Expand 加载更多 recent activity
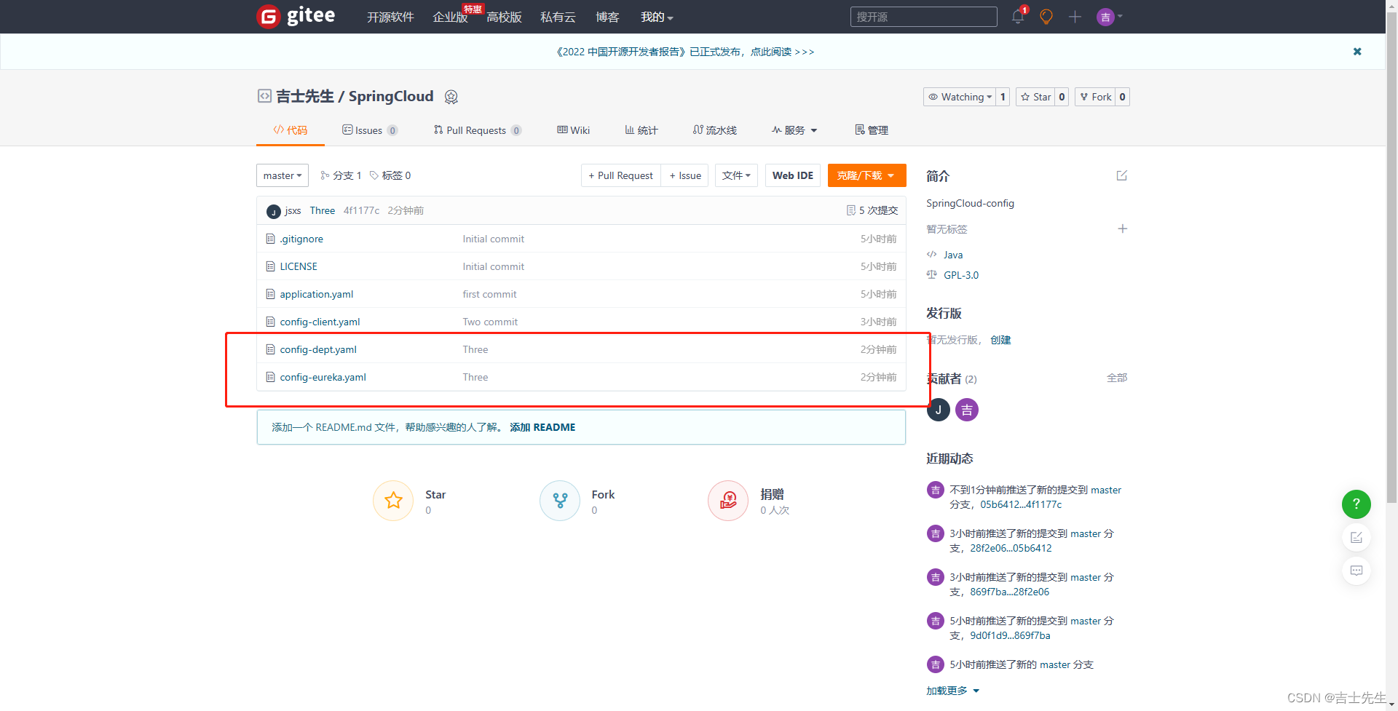This screenshot has height=711, width=1398. point(952,691)
